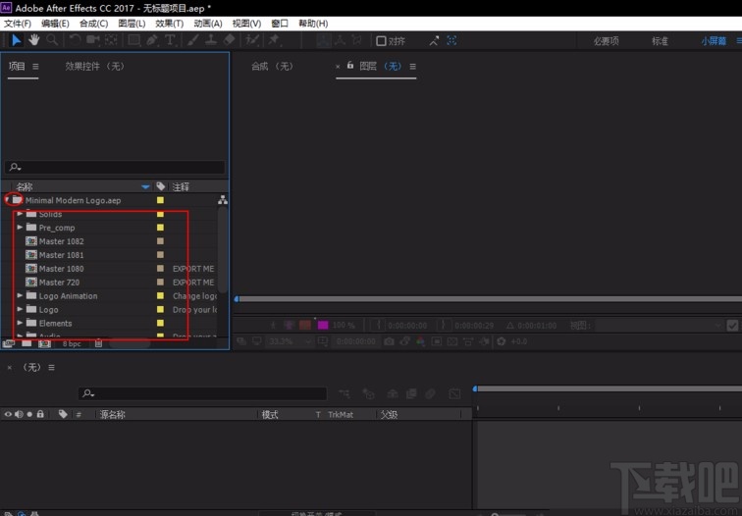The image size is (742, 516).
Task: Click the timeline search field
Action: [x=202, y=393]
